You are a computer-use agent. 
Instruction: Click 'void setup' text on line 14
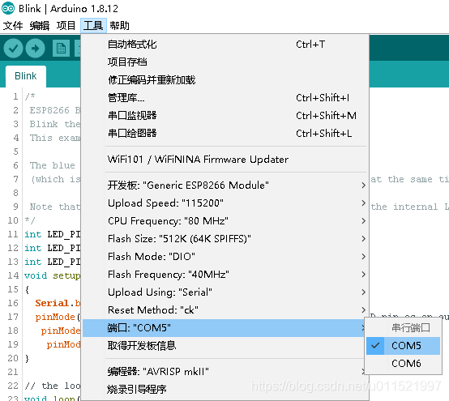click(x=52, y=275)
